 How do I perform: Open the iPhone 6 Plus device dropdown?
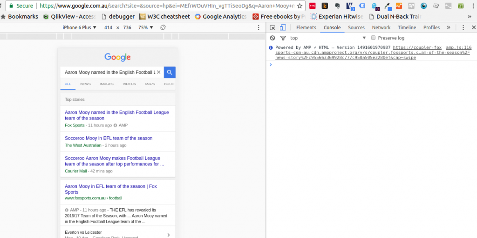pyautogui.click(x=79, y=27)
